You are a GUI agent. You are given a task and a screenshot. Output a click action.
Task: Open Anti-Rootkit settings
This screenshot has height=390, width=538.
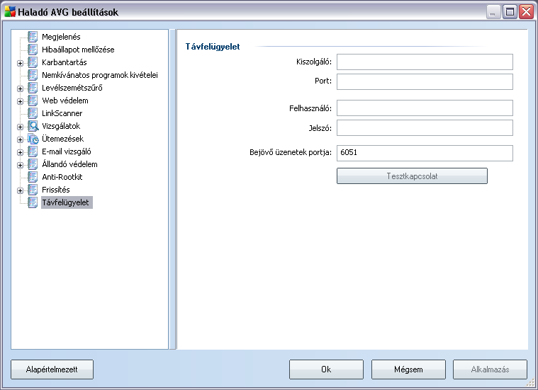pyautogui.click(x=62, y=177)
